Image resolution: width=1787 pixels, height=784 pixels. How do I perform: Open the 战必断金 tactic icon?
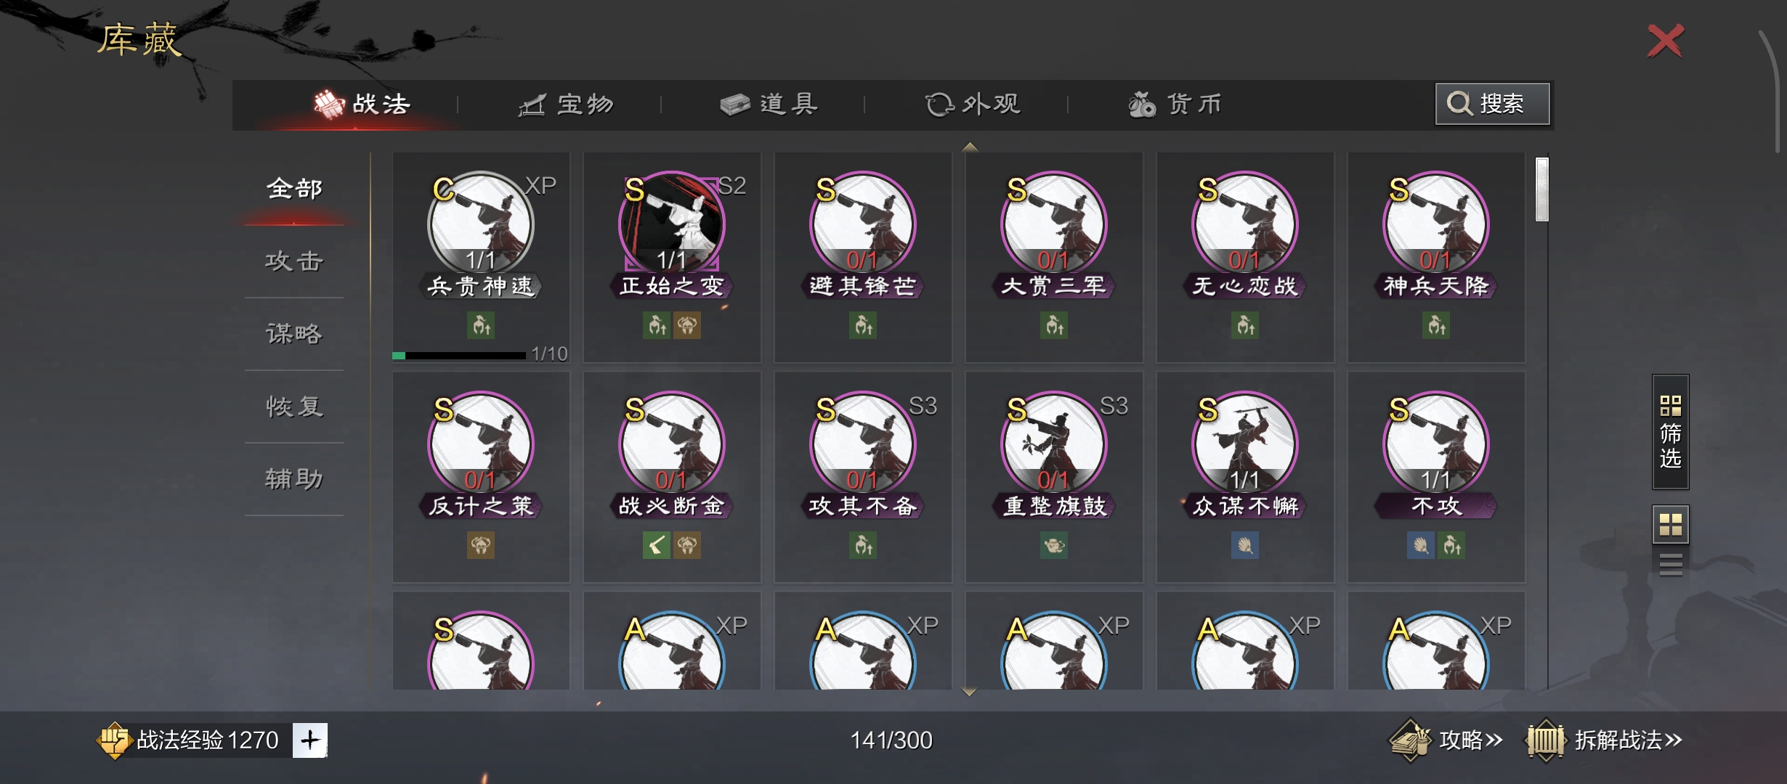tap(672, 444)
